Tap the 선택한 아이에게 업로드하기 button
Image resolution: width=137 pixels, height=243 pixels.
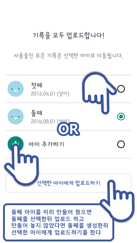tap(69, 183)
